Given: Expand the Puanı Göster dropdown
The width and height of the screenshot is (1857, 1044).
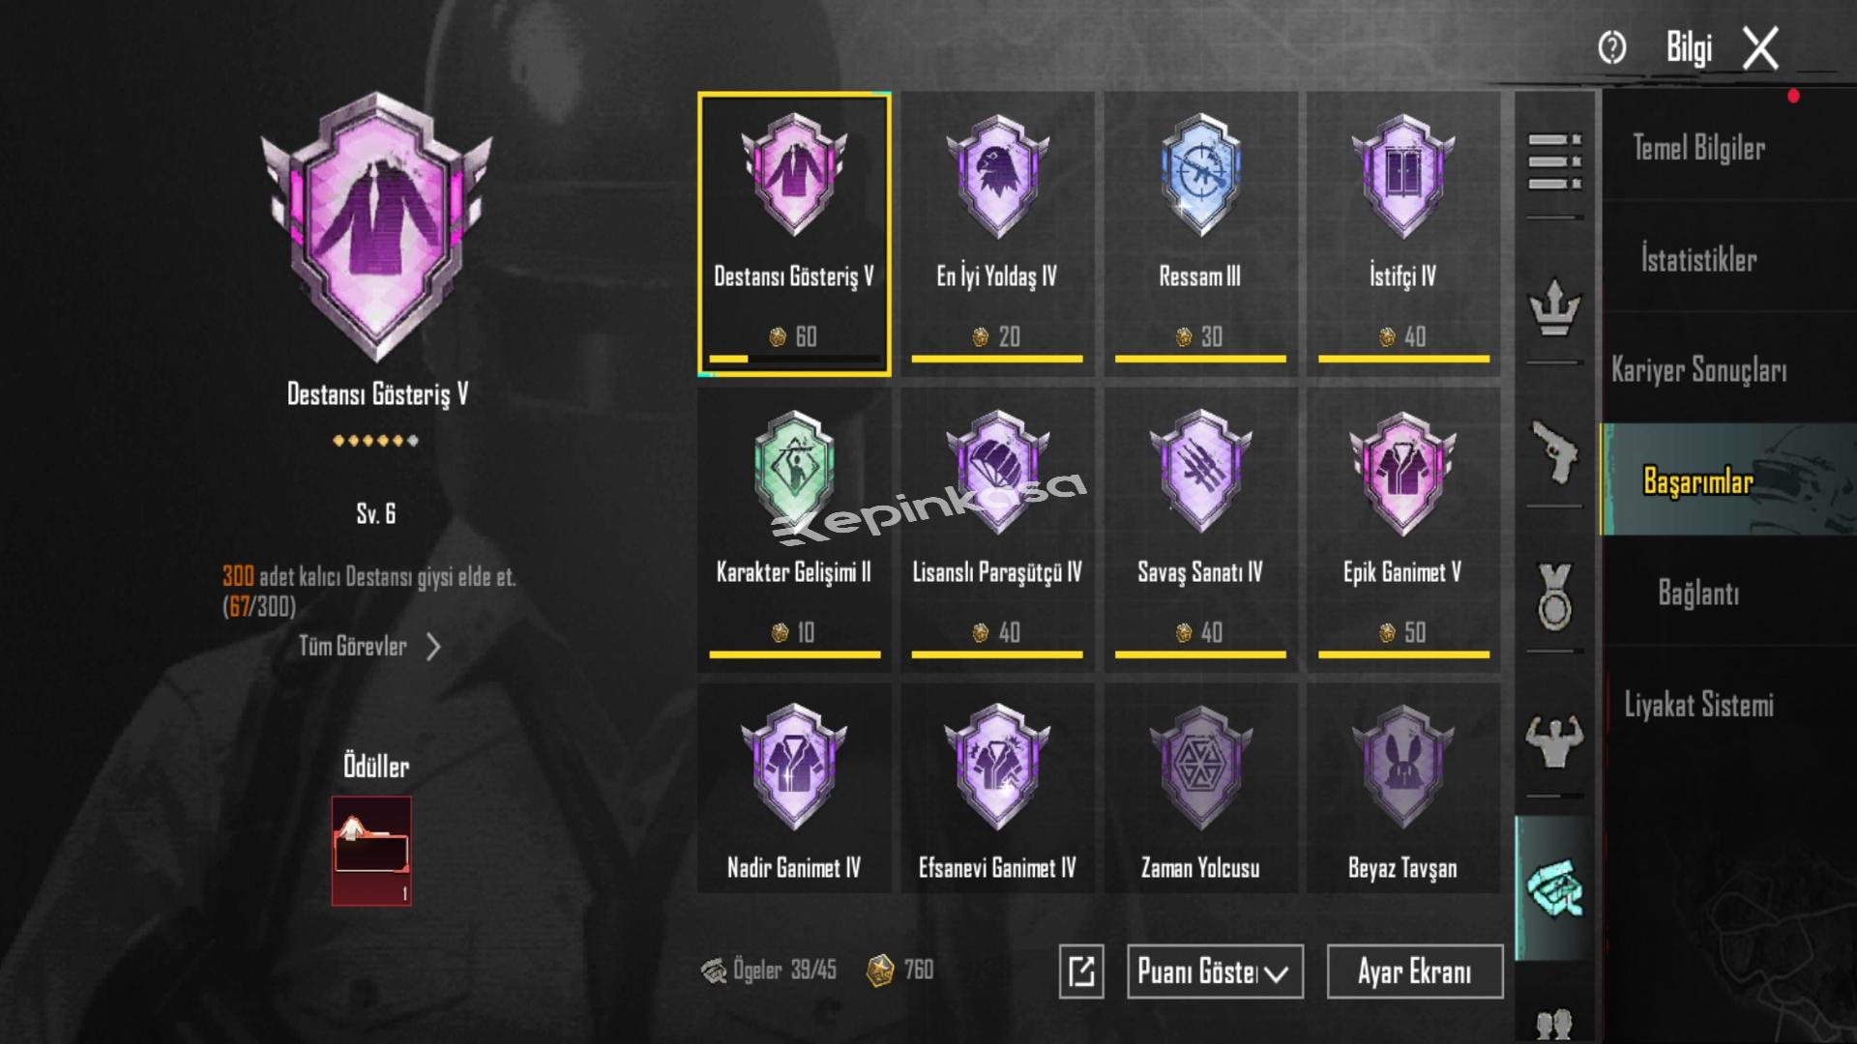Looking at the screenshot, I should click(x=1215, y=971).
